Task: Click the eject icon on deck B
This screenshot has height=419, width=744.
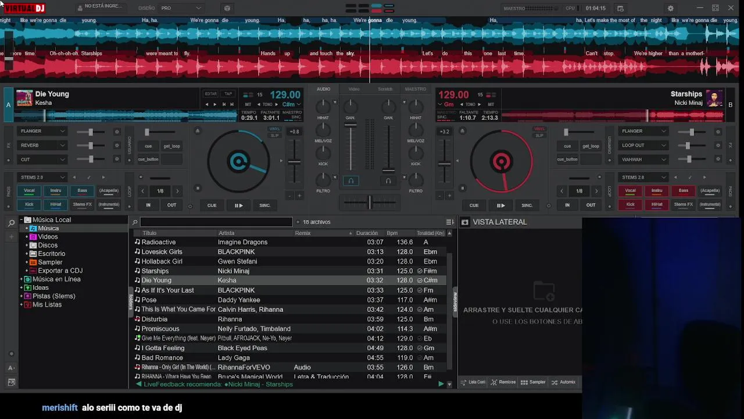Action: point(463,130)
